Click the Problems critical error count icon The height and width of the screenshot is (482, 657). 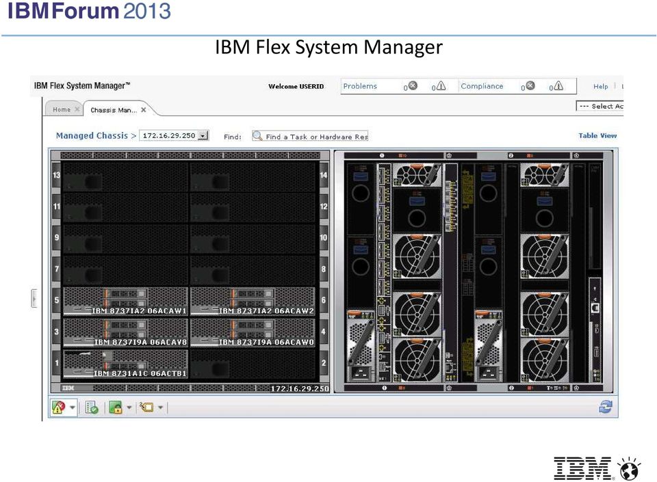coord(413,85)
